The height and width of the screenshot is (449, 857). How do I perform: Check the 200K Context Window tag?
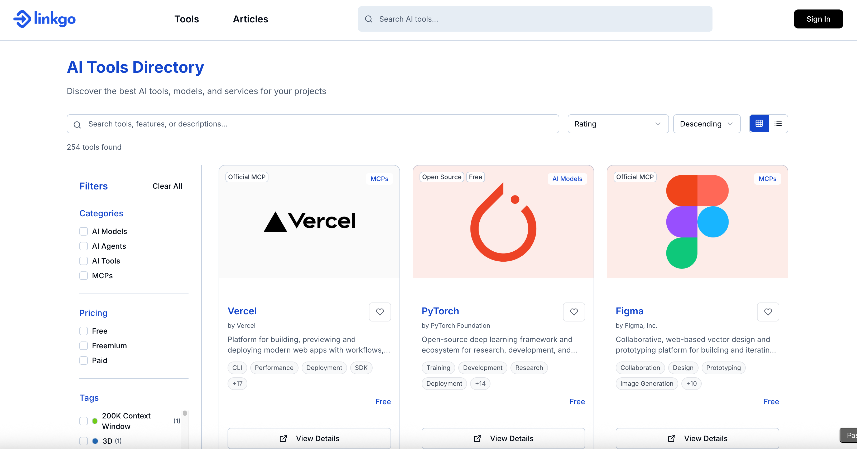coord(84,421)
